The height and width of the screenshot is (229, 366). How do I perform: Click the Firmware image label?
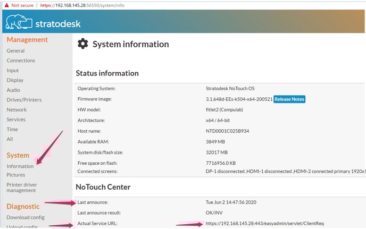coord(95,99)
